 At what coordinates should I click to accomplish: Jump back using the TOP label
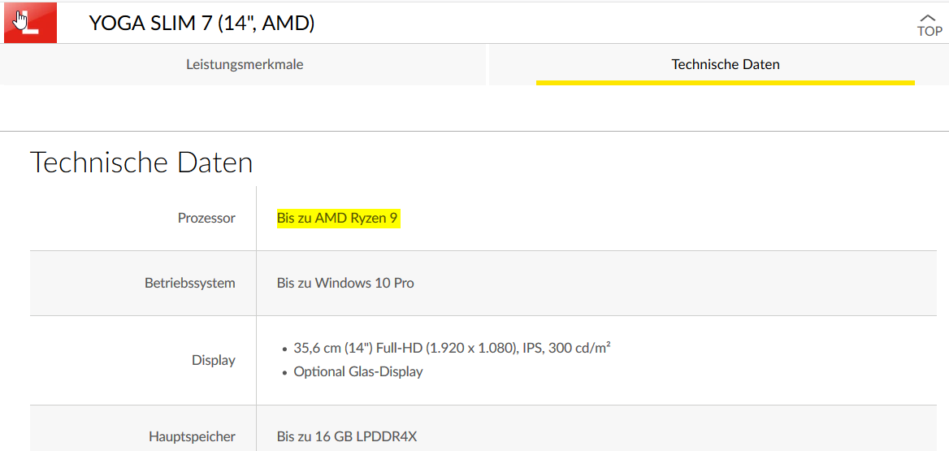pyautogui.click(x=929, y=32)
